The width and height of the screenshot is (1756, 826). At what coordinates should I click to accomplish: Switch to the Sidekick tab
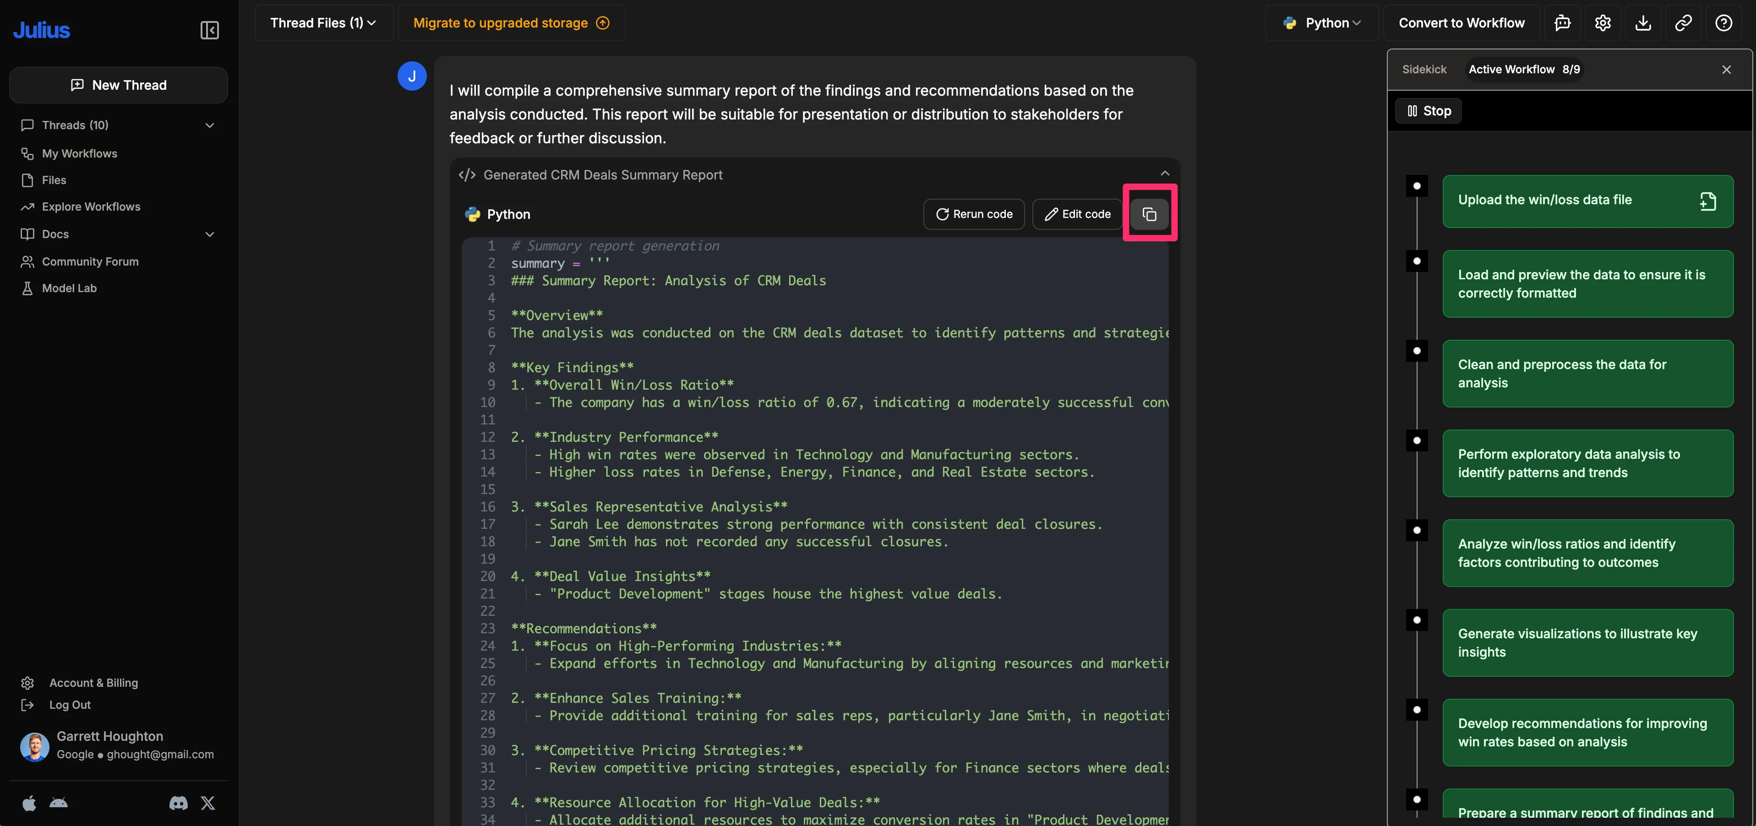point(1424,70)
